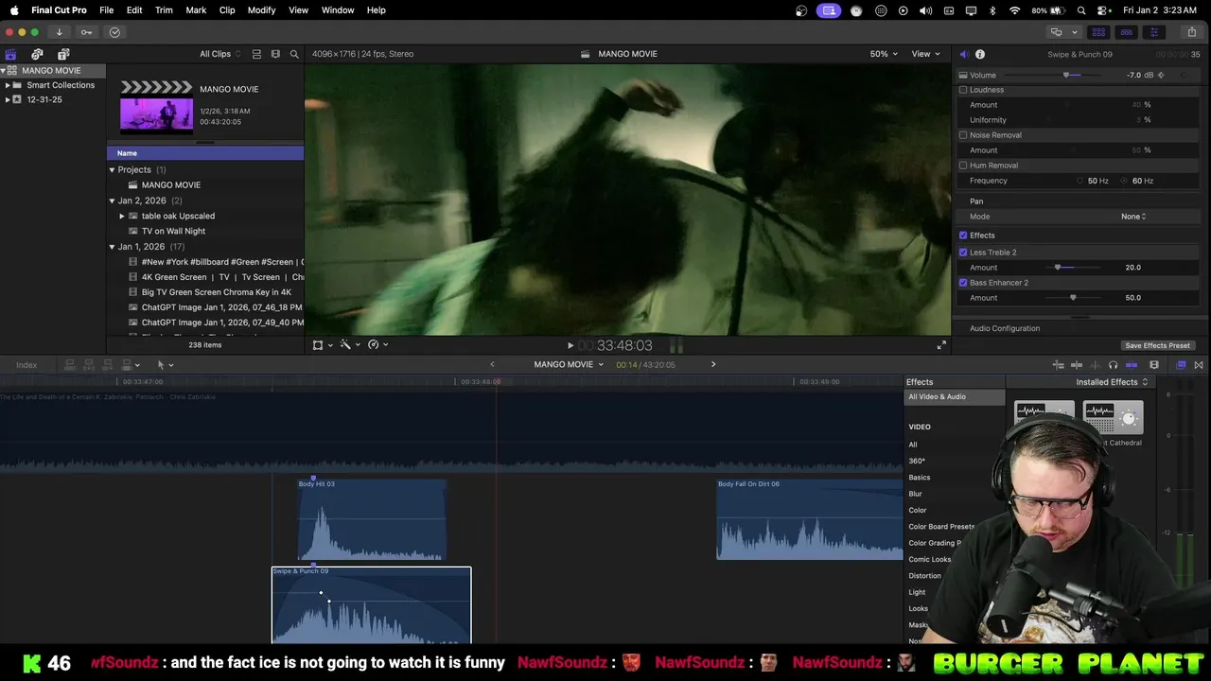
Task: Open the Trim menu
Action: [164, 10]
